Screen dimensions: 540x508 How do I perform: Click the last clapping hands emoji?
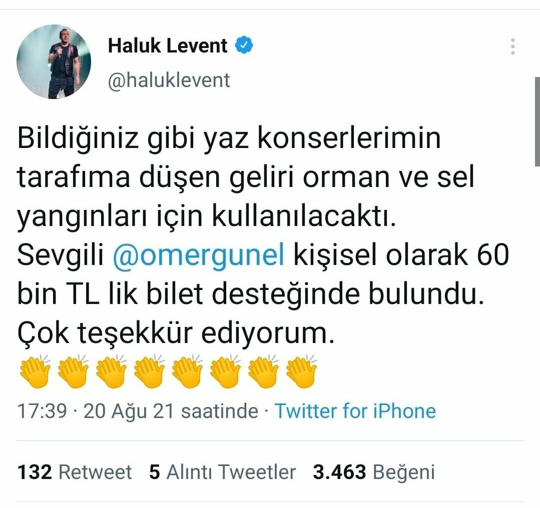(301, 371)
